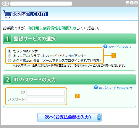Click the browser forward arrow icon
The height and width of the screenshot is (128, 139).
click(x=7, y=4)
